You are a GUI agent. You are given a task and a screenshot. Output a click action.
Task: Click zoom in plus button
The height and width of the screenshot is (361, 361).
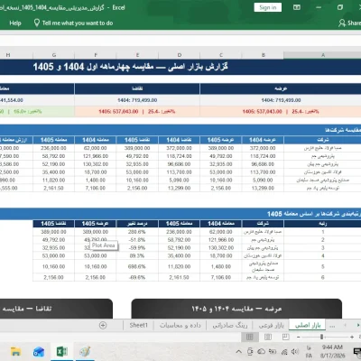(352, 337)
